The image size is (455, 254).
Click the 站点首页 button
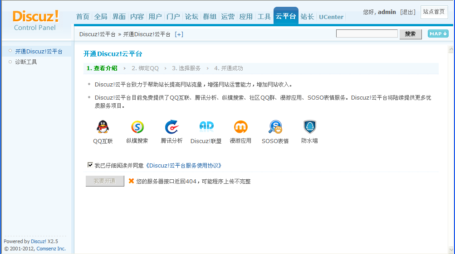coord(434,12)
